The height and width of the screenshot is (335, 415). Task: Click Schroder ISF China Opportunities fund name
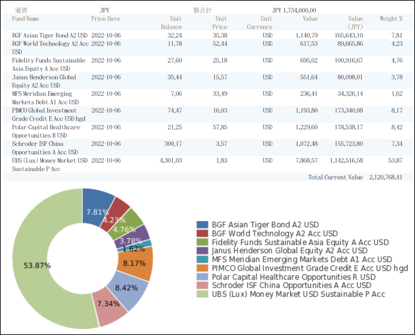click(x=45, y=148)
